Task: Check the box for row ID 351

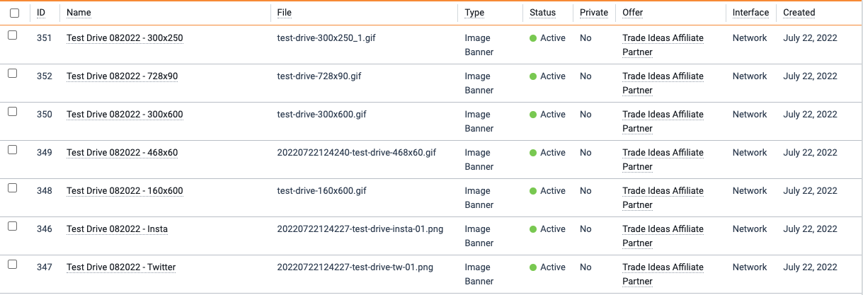Action: pyautogui.click(x=12, y=35)
